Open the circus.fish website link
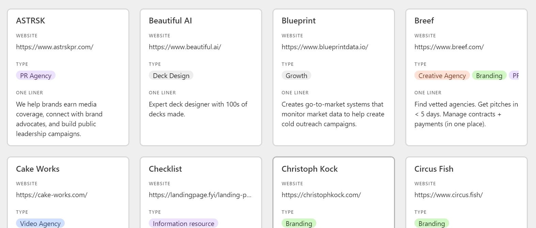This screenshot has height=228, width=536. click(x=448, y=195)
